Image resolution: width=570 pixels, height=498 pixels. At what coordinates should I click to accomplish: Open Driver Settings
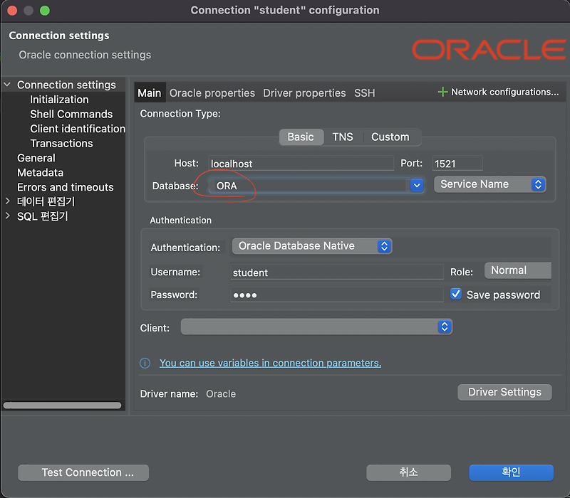tap(504, 393)
